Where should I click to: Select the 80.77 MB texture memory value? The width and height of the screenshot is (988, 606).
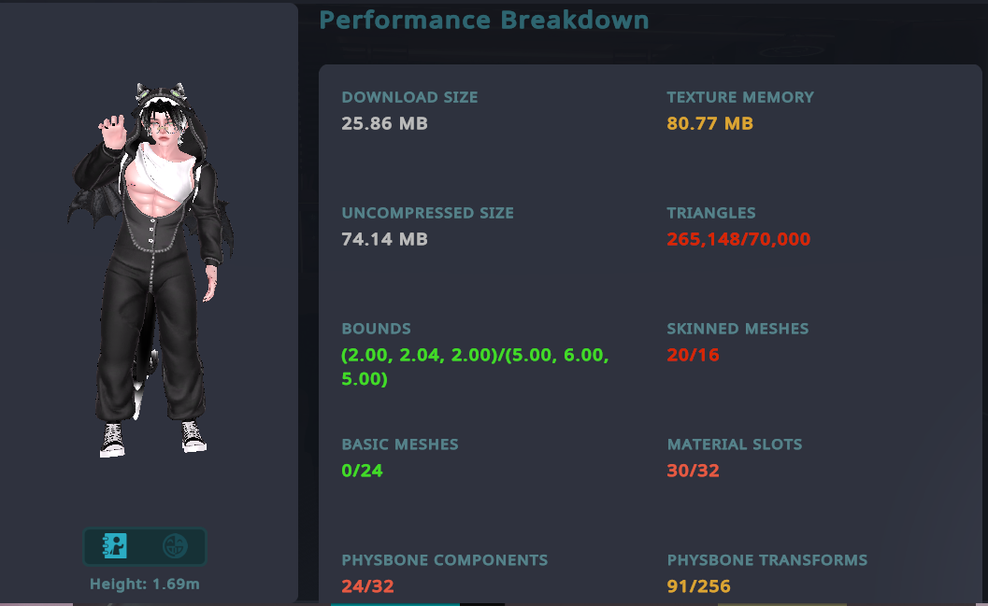click(x=709, y=123)
